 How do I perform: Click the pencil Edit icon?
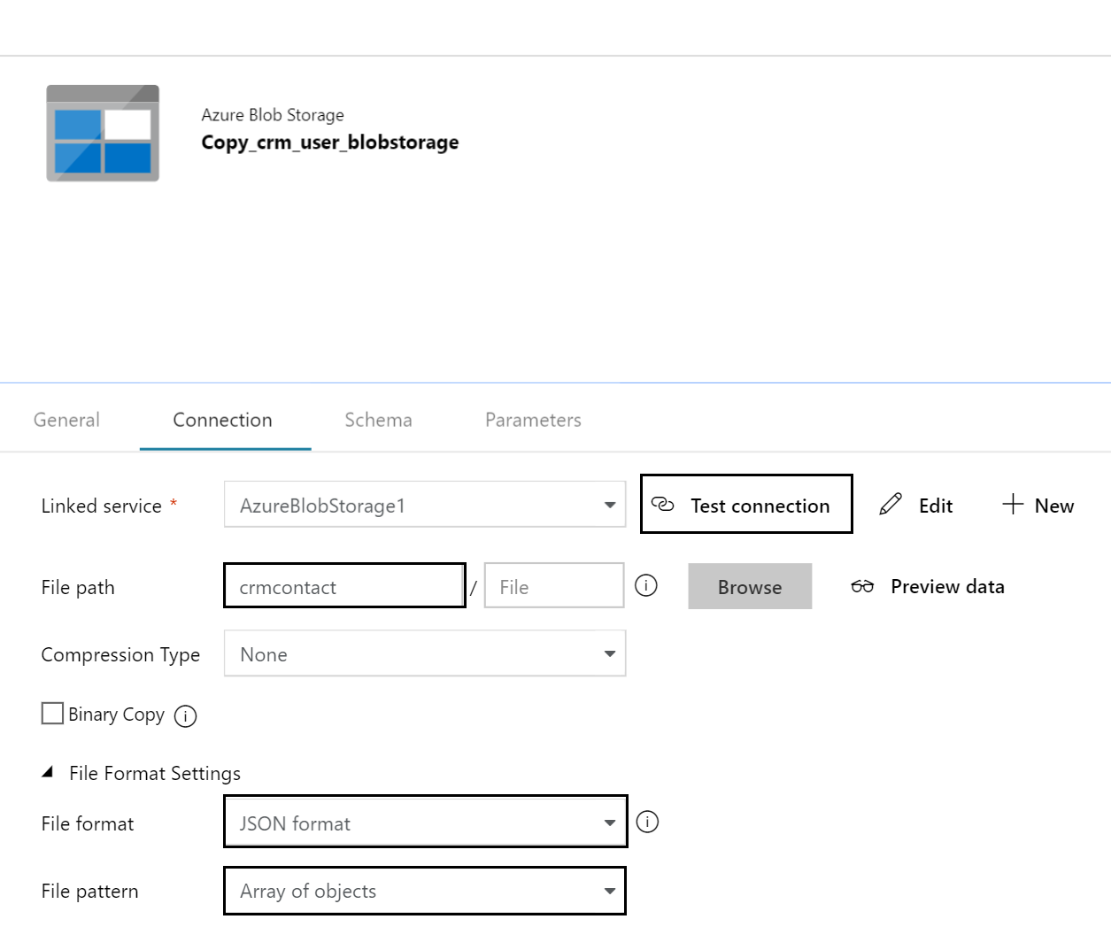click(x=891, y=505)
